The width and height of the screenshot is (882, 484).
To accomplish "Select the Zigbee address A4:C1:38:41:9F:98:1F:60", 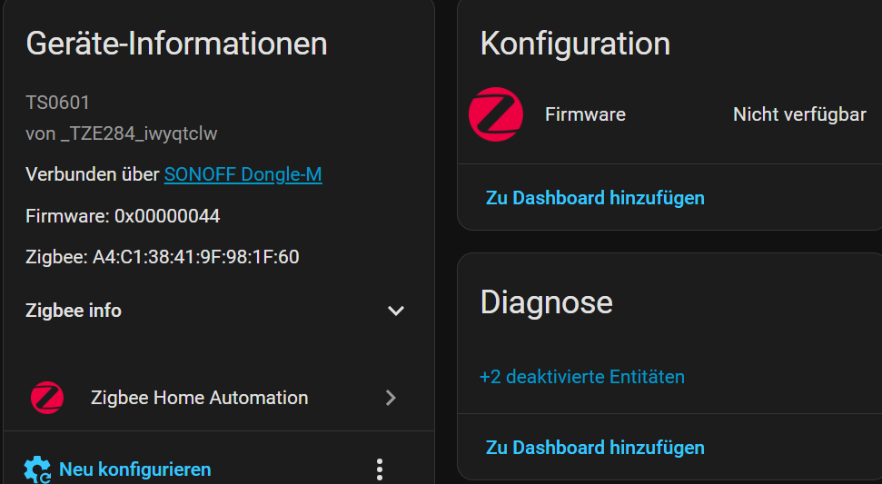I will coord(196,257).
